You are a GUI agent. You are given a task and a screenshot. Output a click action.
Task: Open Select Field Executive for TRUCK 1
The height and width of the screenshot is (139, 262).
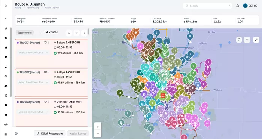pyautogui.click(x=33, y=53)
